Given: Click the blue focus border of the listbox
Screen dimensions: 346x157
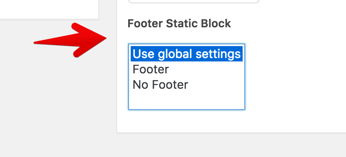Looking at the screenshot, I should (129, 77).
